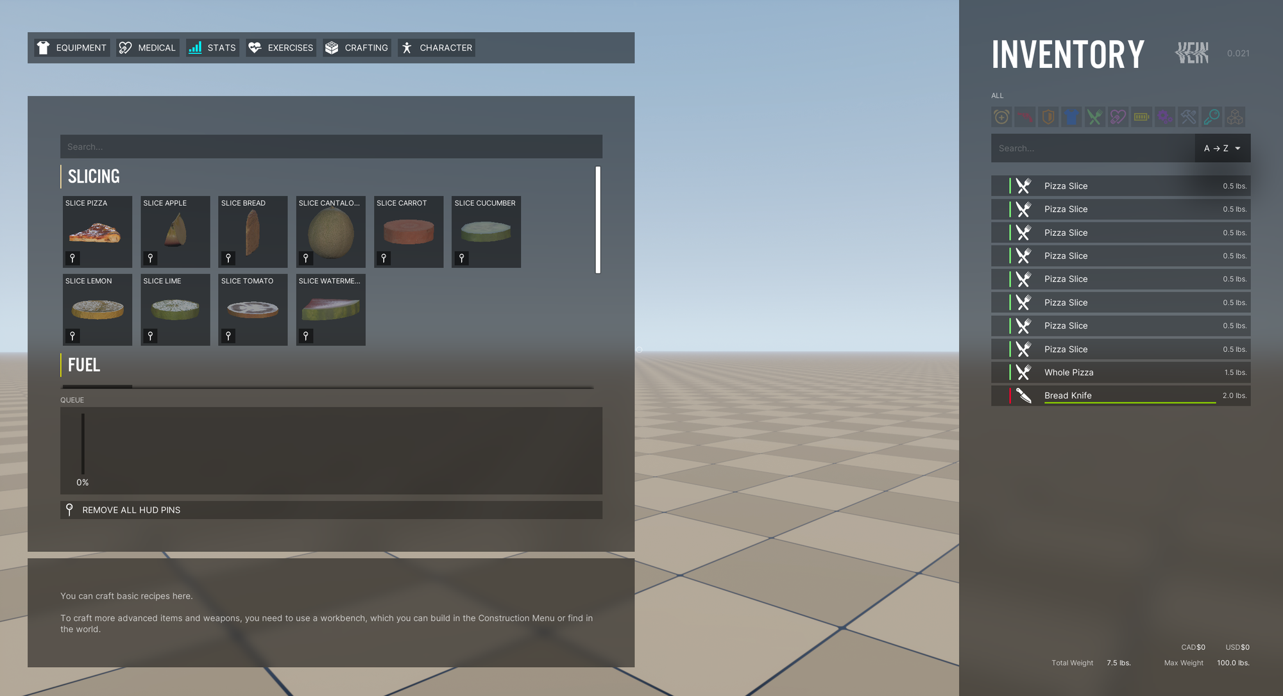Open the Crafting tab
Image resolution: width=1283 pixels, height=696 pixels.
pyautogui.click(x=357, y=48)
